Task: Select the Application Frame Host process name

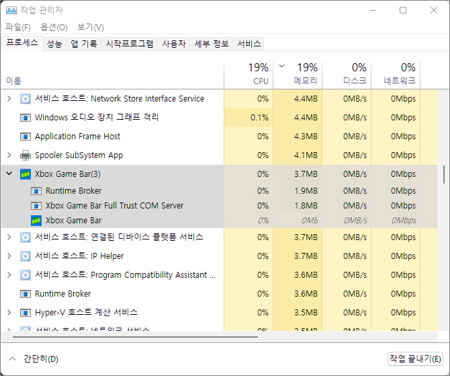Action: coord(77,137)
